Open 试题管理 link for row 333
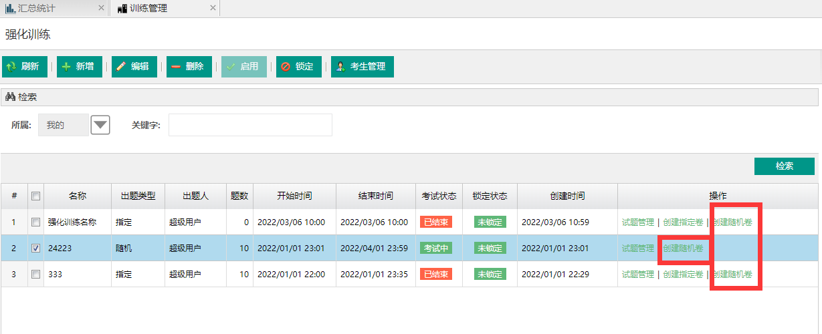The image size is (822, 334). (x=638, y=275)
